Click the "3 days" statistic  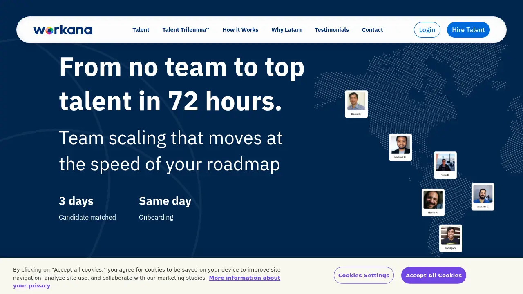point(76,201)
